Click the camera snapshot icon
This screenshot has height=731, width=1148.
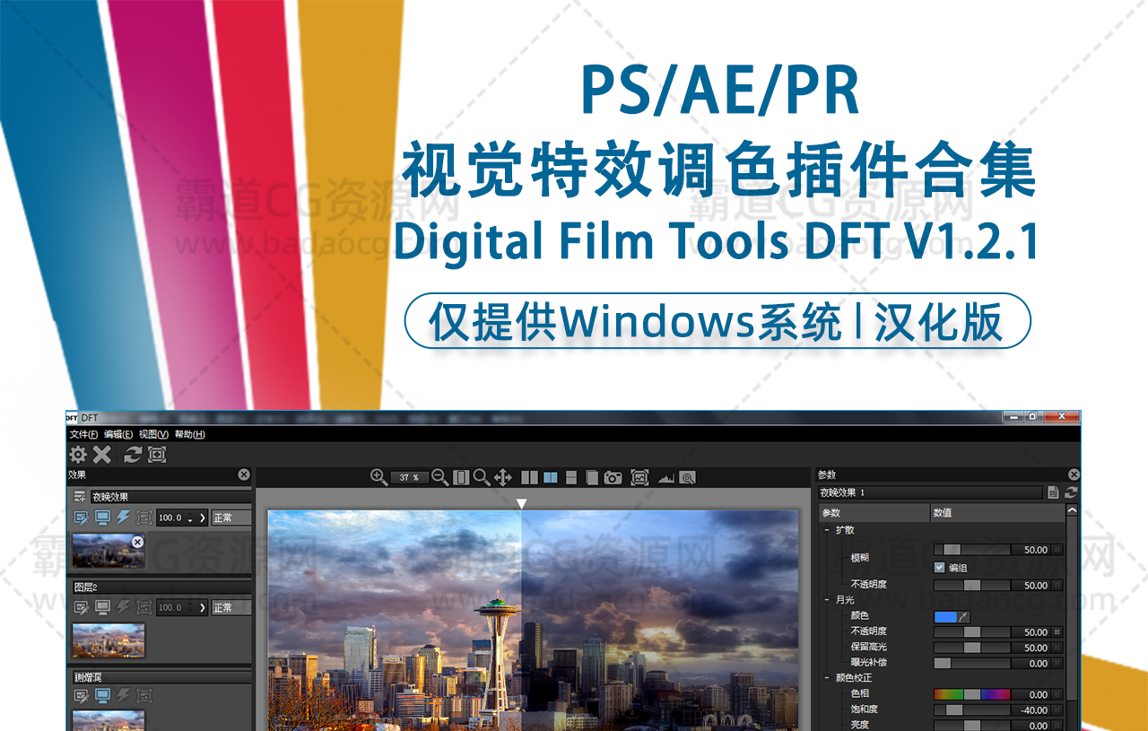(613, 478)
